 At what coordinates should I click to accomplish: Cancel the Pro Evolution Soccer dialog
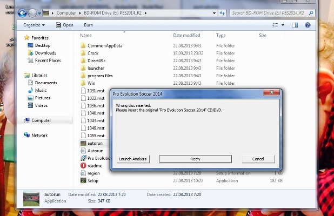[258, 159]
